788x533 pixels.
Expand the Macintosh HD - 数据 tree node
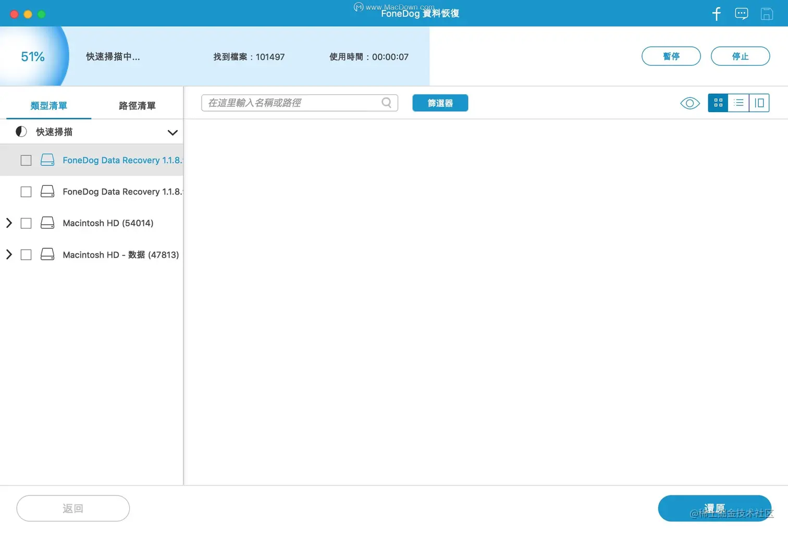[x=9, y=255]
